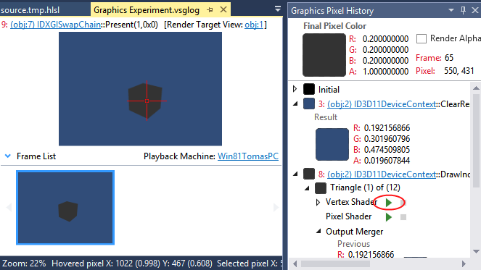Select the Triangle (1) of (12) label
Image resolution: width=481 pixels, height=270 pixels.
pos(365,187)
